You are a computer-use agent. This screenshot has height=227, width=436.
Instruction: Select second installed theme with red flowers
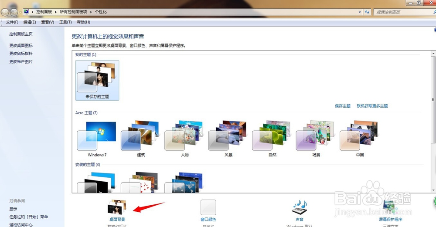tap(140, 182)
